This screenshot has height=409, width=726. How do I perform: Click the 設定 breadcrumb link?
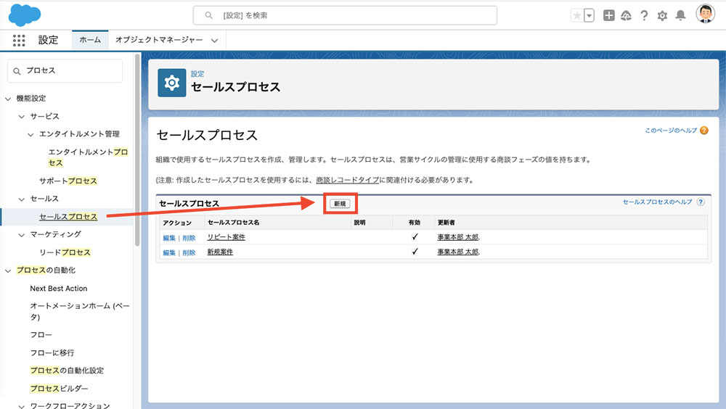point(197,73)
